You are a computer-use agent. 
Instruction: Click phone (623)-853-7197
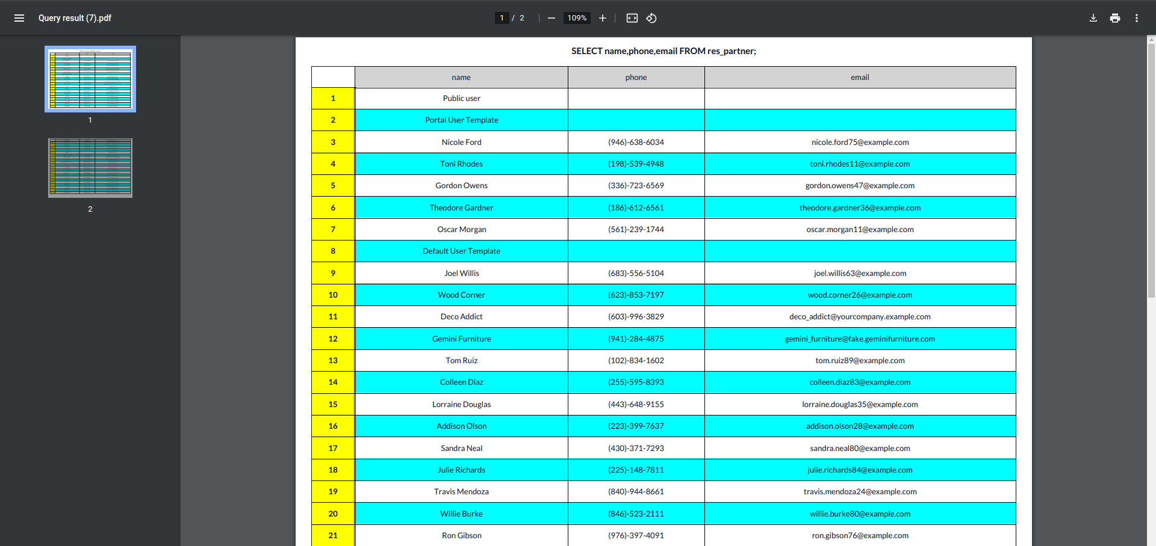click(x=636, y=295)
